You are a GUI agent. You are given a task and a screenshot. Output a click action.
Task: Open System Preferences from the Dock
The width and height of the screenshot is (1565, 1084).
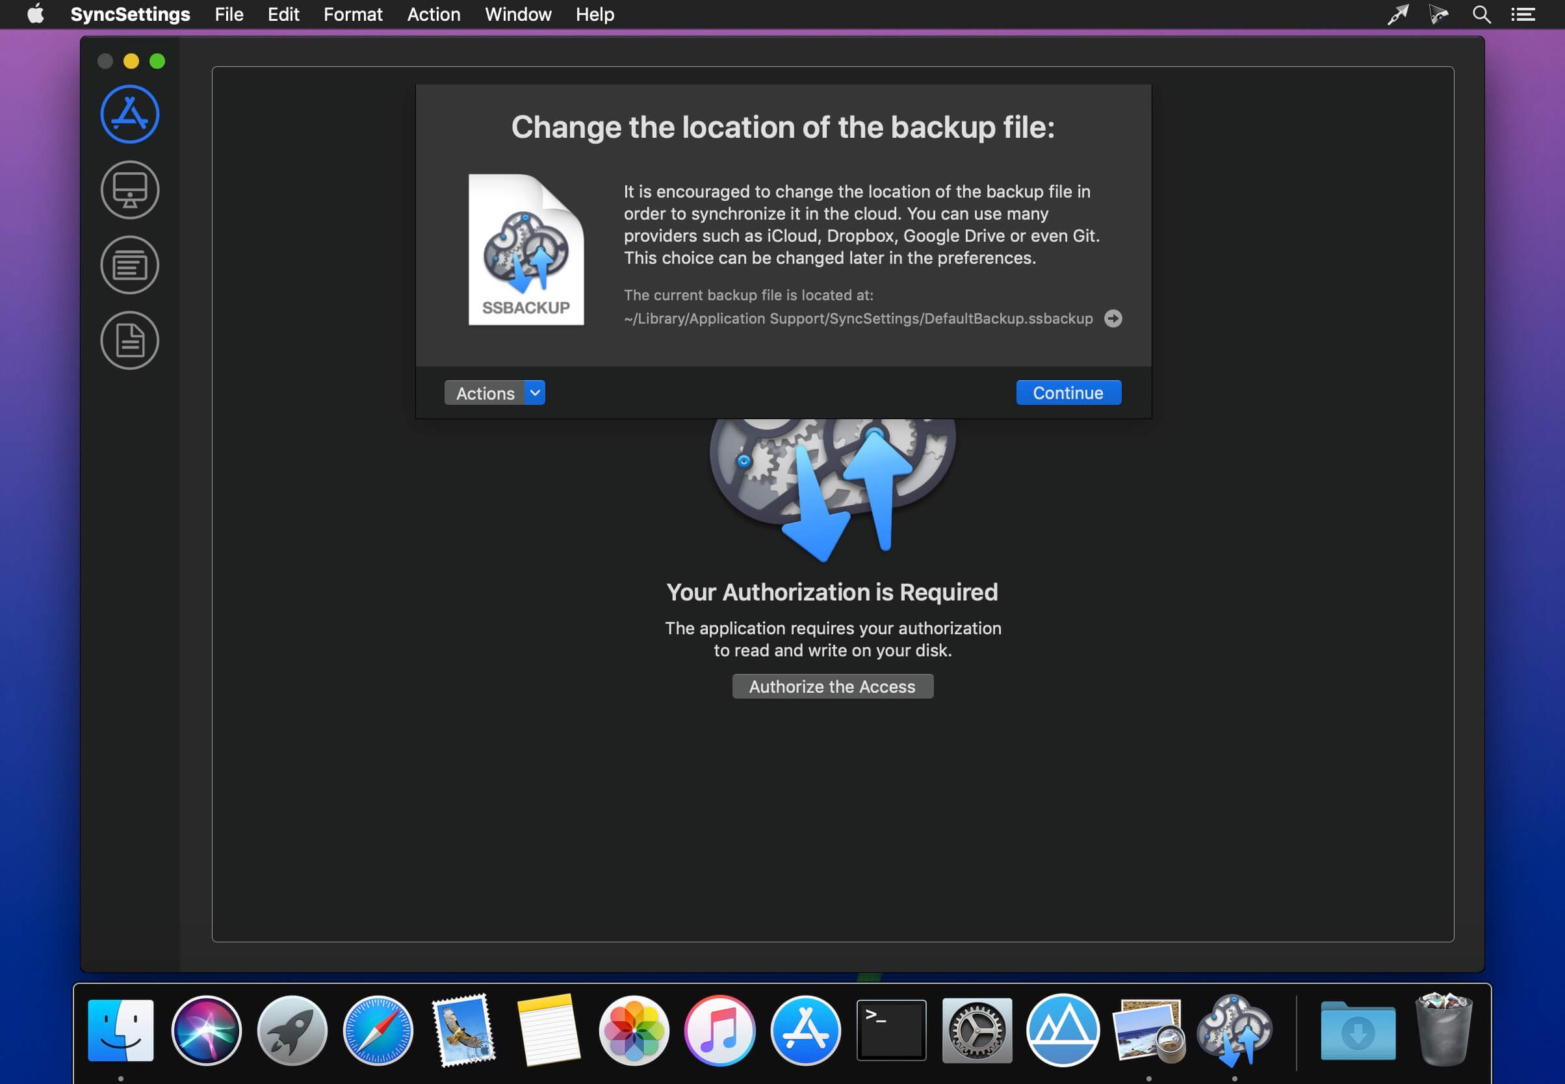[x=977, y=1029]
